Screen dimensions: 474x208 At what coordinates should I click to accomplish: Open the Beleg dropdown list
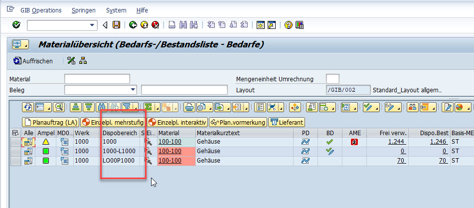(133, 90)
